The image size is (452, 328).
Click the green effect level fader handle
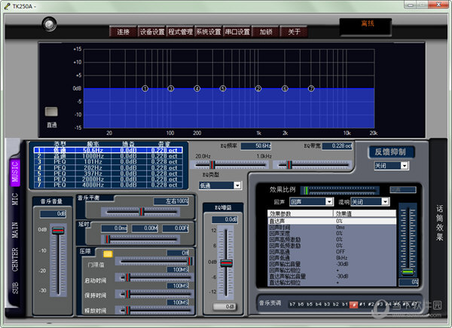408,271
